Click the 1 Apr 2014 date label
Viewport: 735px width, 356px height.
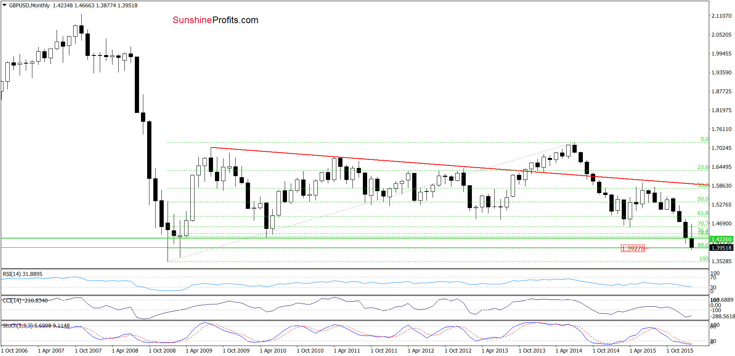(x=569, y=351)
